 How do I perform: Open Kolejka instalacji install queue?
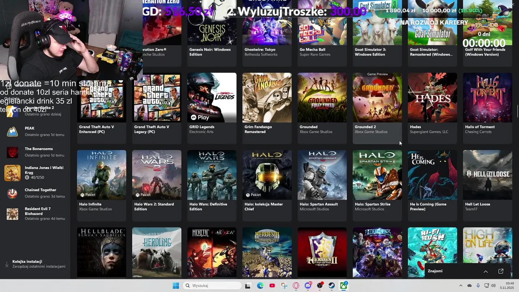pyautogui.click(x=35, y=264)
